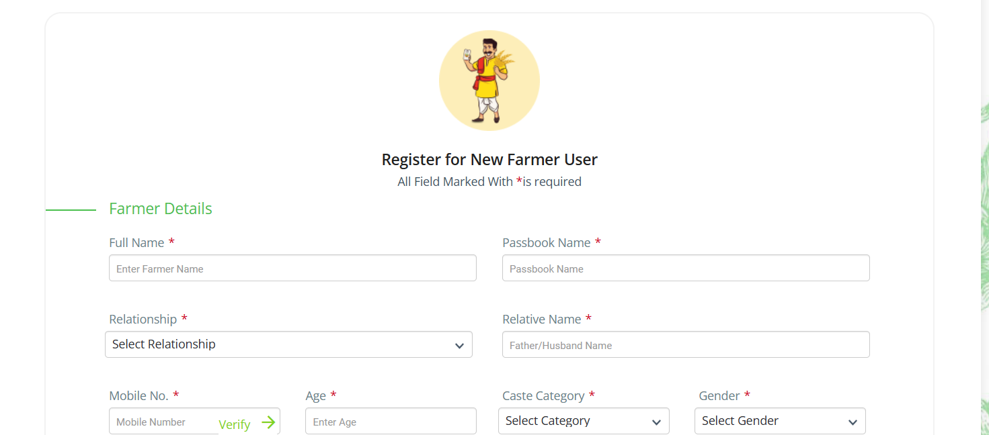Viewport: 989px width, 435px height.
Task: Click into the Passbook Name input box
Action: [686, 268]
